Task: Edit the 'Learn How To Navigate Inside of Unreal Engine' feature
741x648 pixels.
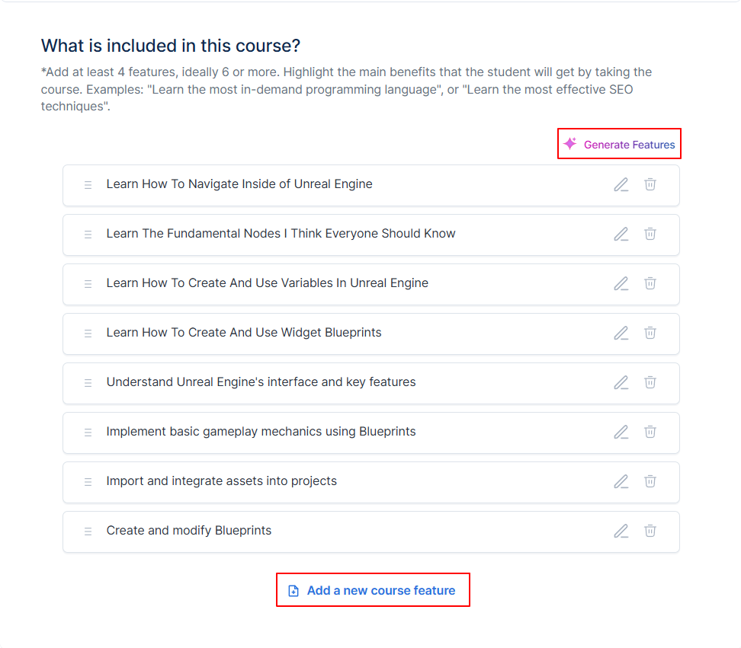Action: [621, 184]
